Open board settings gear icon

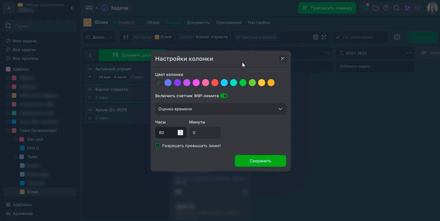click(397, 37)
